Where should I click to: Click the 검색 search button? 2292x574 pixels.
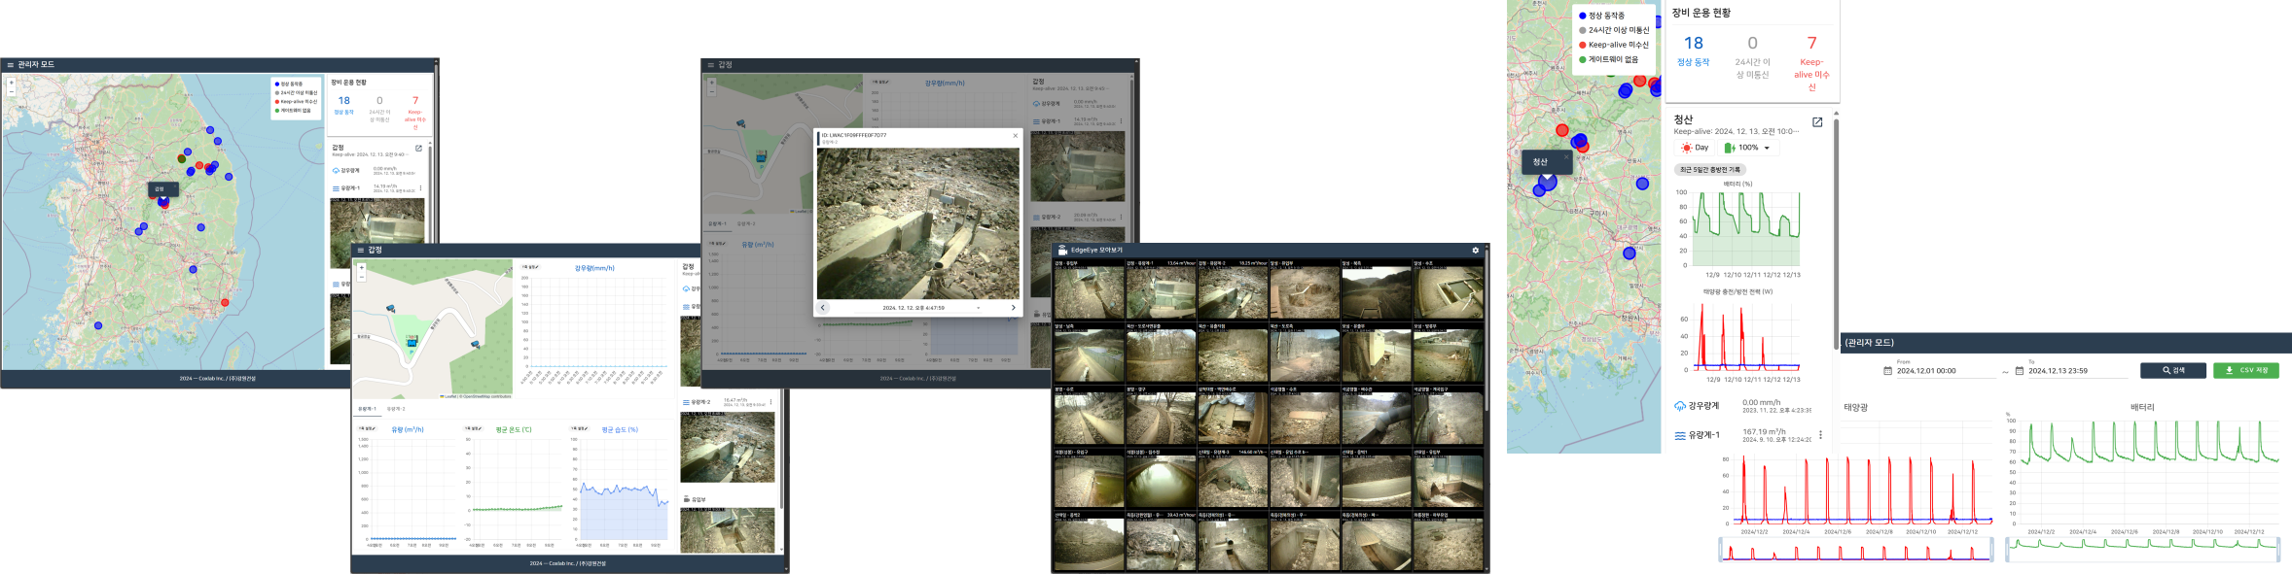click(2173, 370)
